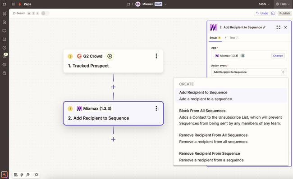Click the bottom toolbar lightning icon

coord(22,175)
